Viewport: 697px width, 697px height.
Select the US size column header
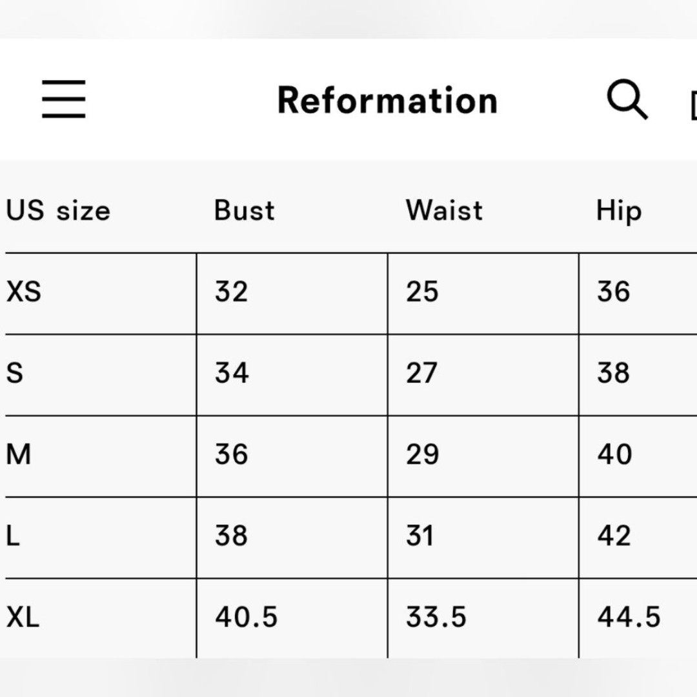(x=58, y=210)
